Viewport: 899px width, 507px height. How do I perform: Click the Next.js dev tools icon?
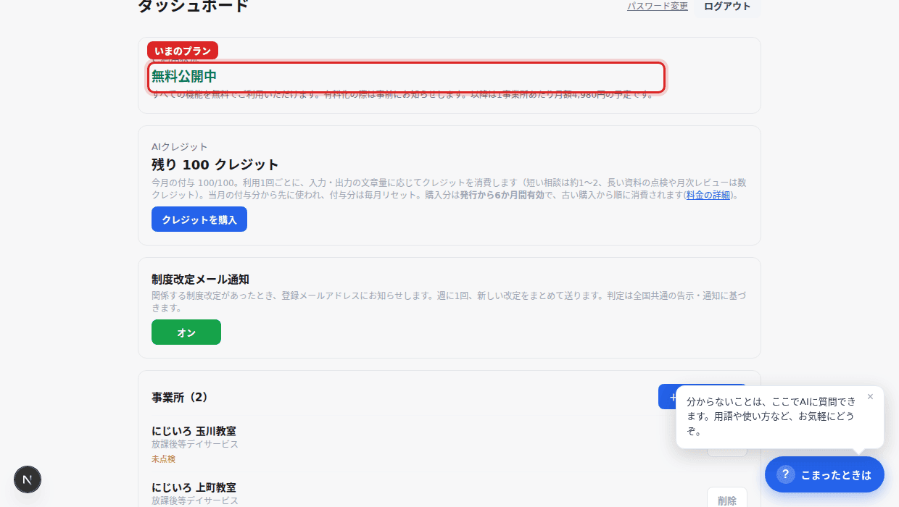[28, 479]
